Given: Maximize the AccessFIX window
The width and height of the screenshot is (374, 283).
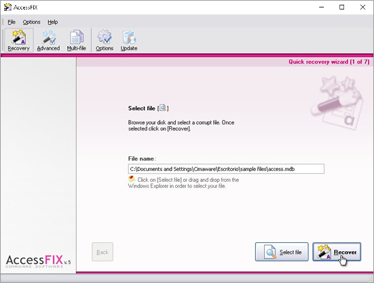Looking at the screenshot, I should pos(342,7).
